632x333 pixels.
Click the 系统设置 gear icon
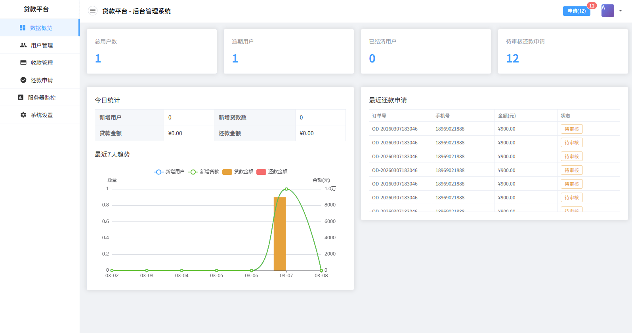(23, 115)
